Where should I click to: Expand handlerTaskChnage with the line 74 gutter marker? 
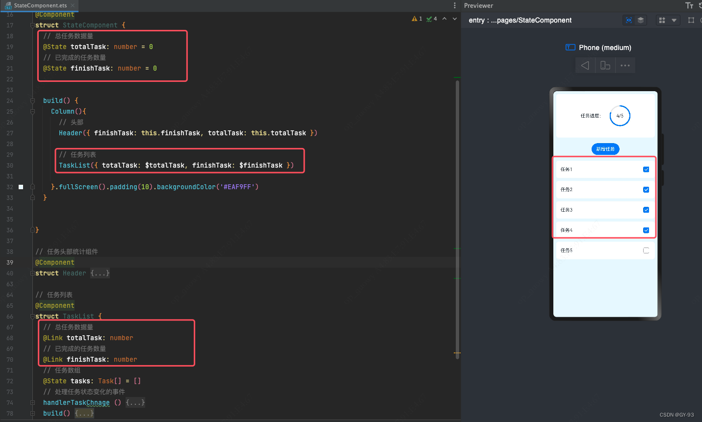point(32,402)
